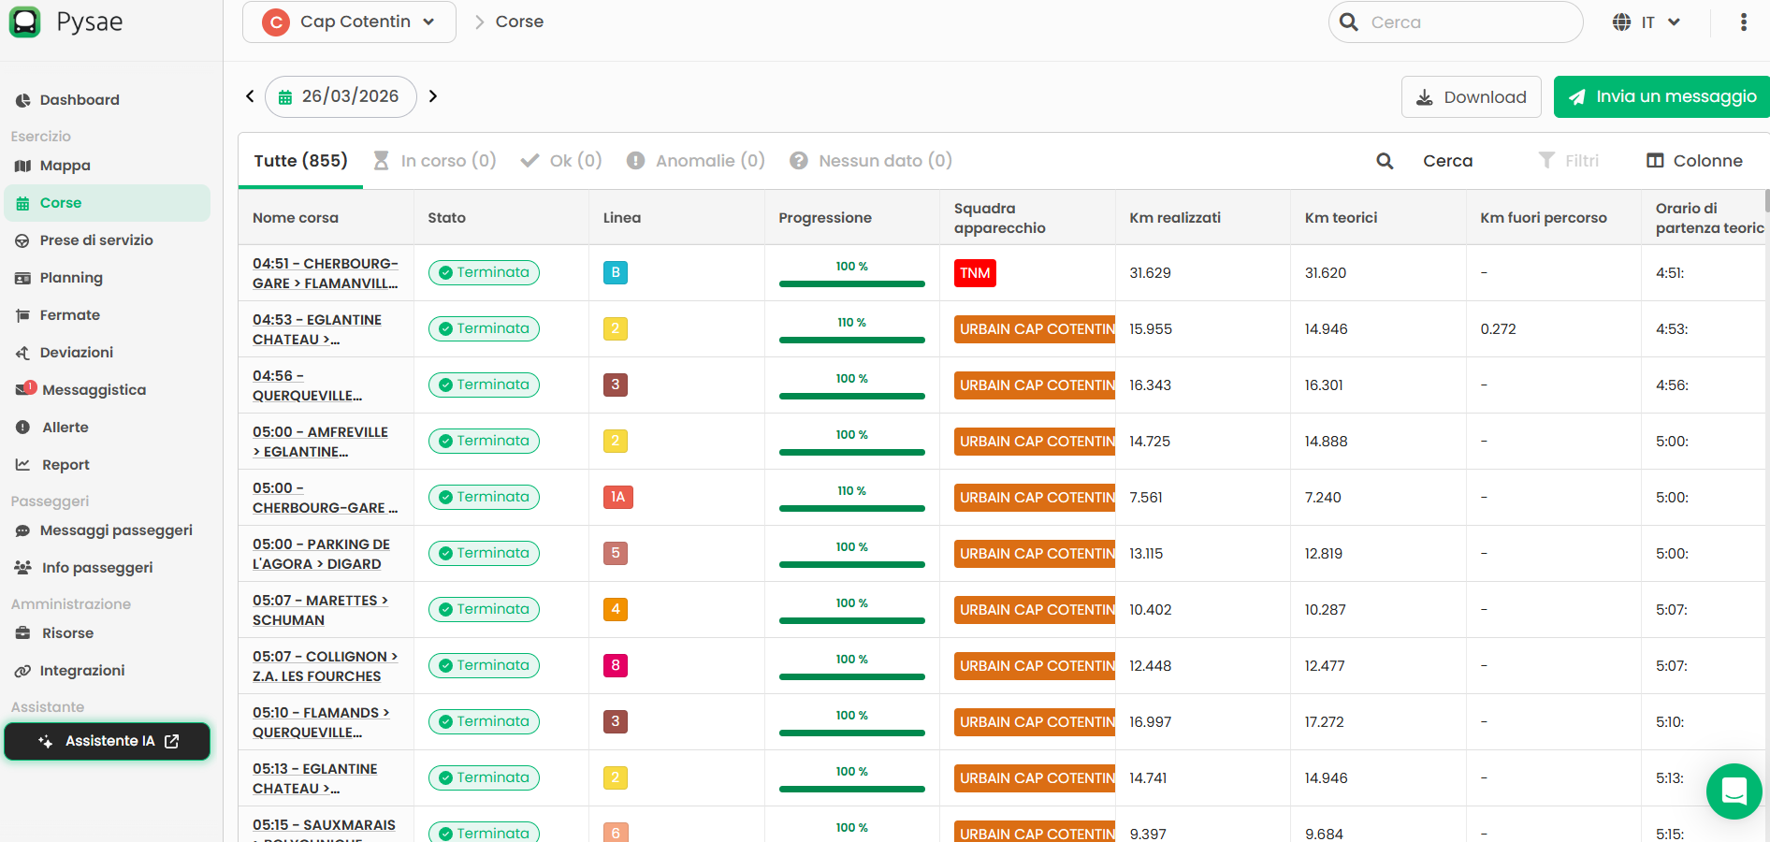Select the In corso (0) tab
This screenshot has height=842, width=1770.
click(x=435, y=161)
